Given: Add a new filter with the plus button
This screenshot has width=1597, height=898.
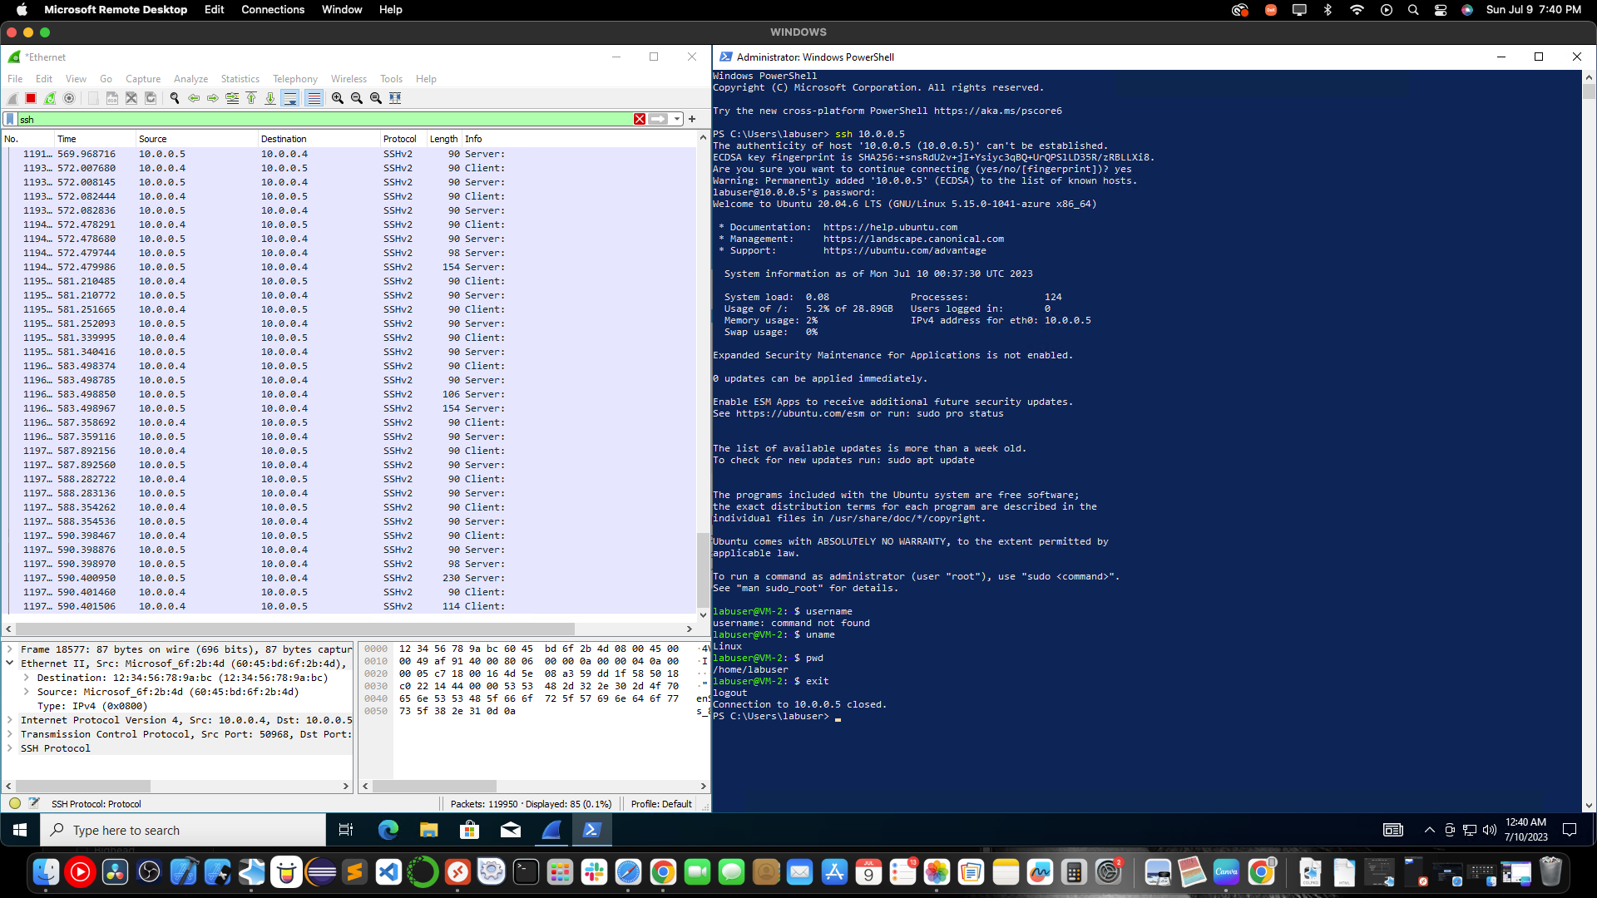Looking at the screenshot, I should 691,119.
